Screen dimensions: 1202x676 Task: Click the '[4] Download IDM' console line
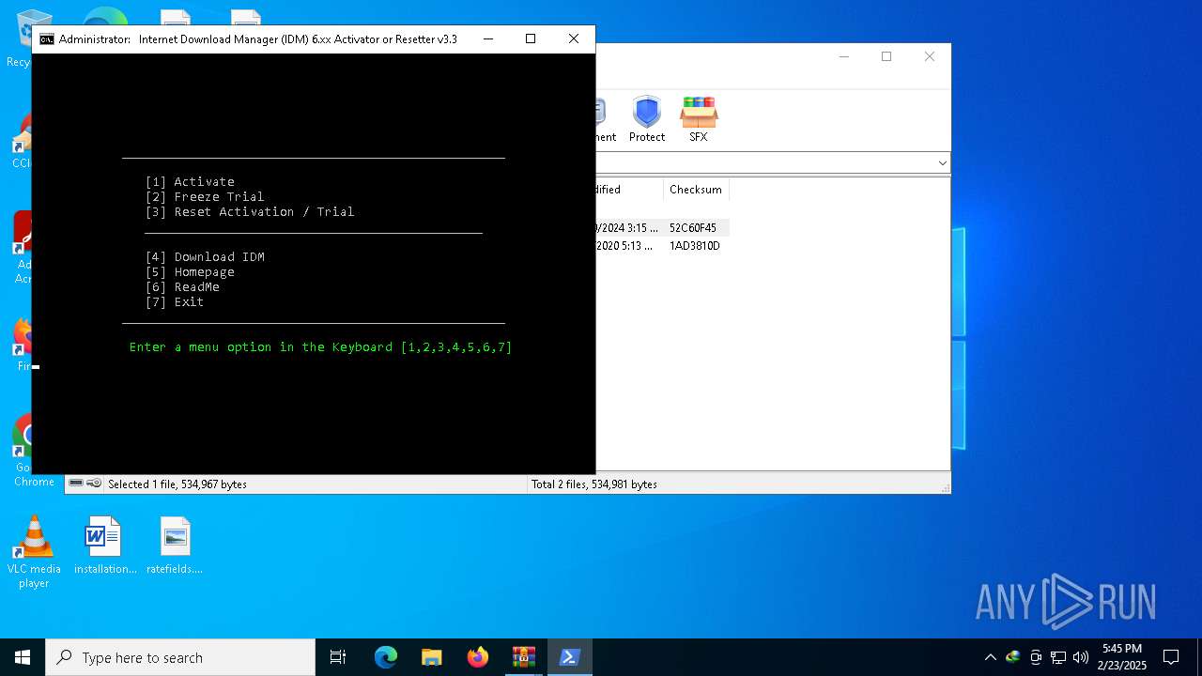point(205,257)
